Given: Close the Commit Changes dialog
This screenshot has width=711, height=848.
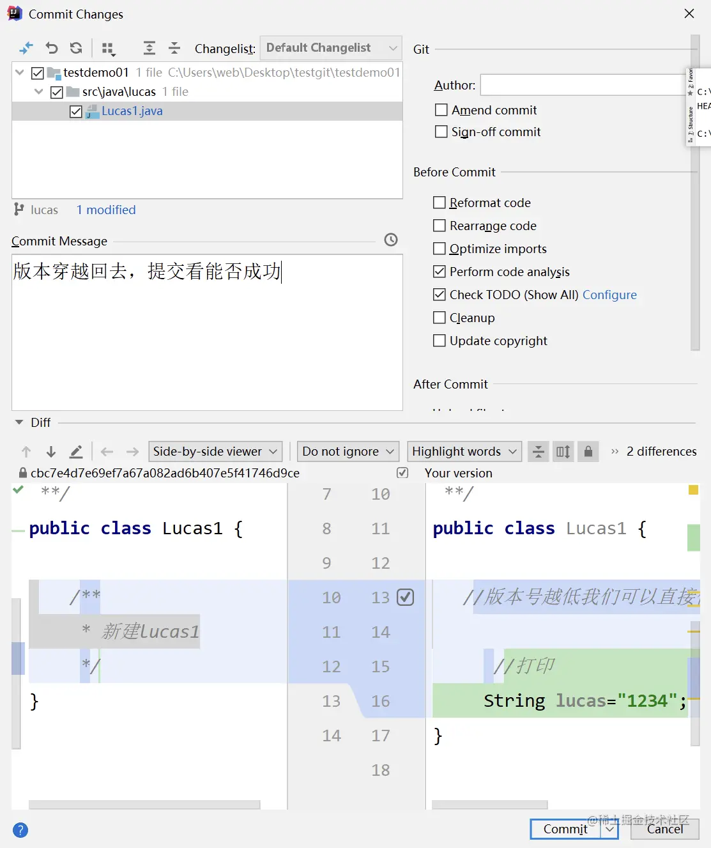Looking at the screenshot, I should (x=689, y=13).
